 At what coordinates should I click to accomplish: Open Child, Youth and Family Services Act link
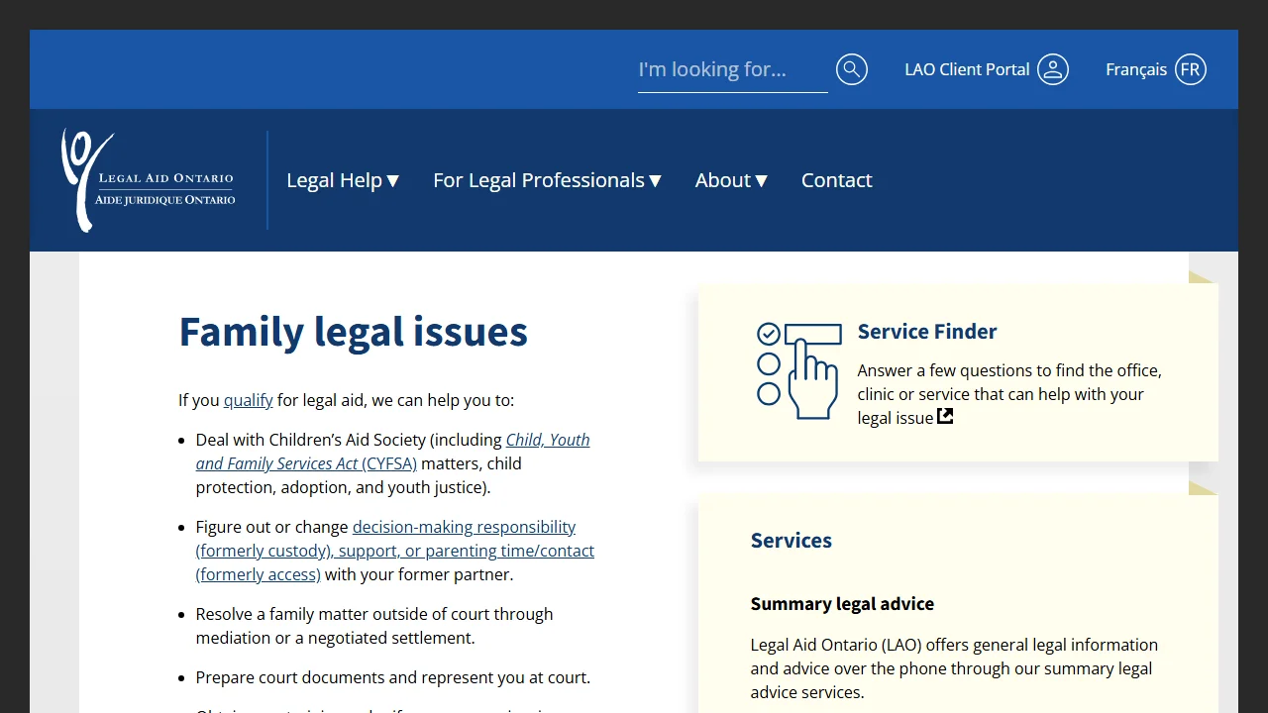point(392,452)
